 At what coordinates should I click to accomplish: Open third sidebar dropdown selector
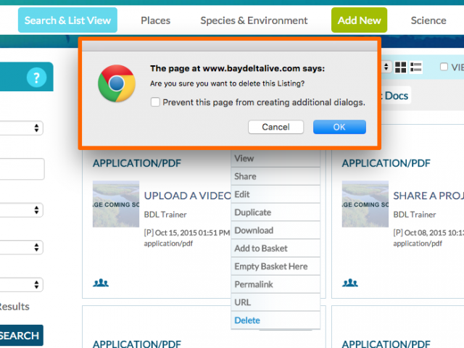(x=21, y=247)
